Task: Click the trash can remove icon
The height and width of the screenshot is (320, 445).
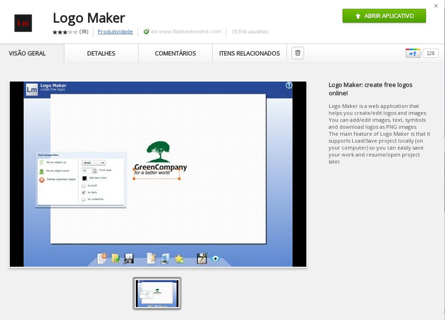Action: (x=298, y=53)
